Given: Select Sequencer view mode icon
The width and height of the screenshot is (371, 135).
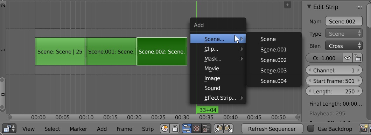Looking at the screenshot, I should pos(187,129).
